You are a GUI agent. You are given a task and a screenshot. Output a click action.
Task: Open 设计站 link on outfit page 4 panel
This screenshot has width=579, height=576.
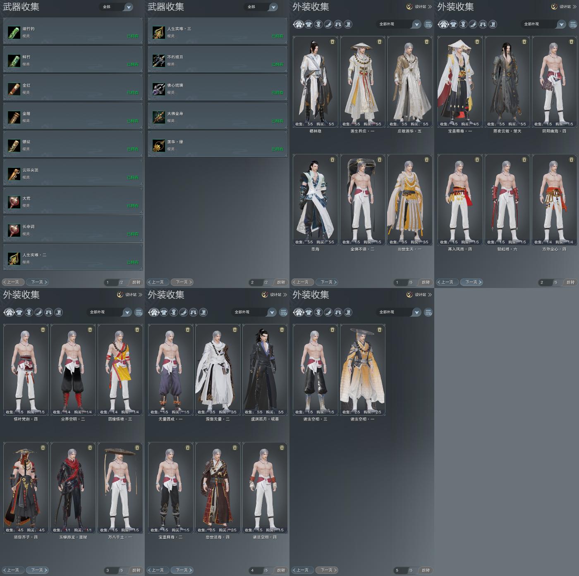pyautogui.click(x=274, y=295)
